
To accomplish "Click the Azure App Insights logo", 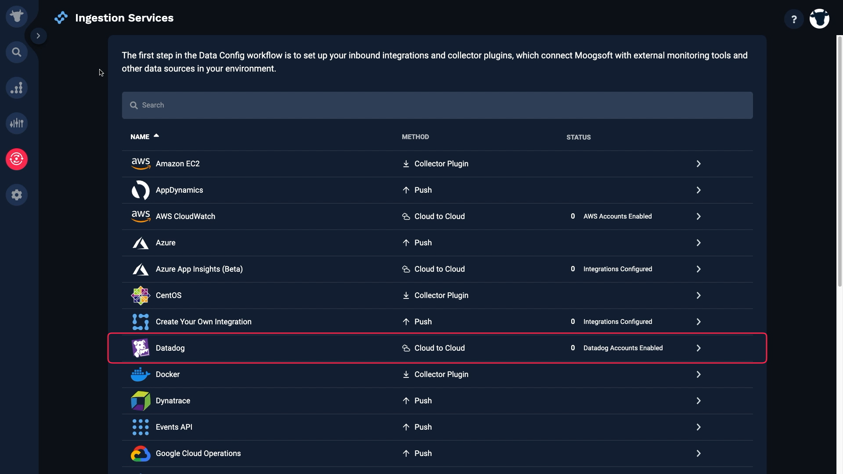I will coord(140,269).
